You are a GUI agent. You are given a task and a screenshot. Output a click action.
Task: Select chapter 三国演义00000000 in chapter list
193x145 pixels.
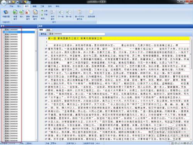pos(11,29)
